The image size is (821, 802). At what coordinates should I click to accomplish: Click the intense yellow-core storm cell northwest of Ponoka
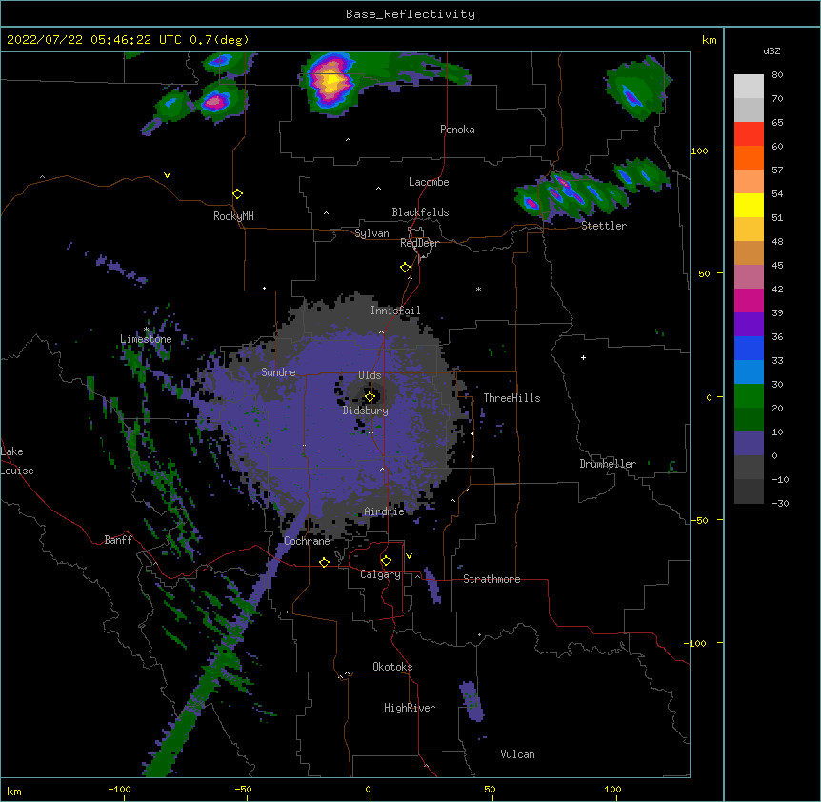pyautogui.click(x=330, y=83)
